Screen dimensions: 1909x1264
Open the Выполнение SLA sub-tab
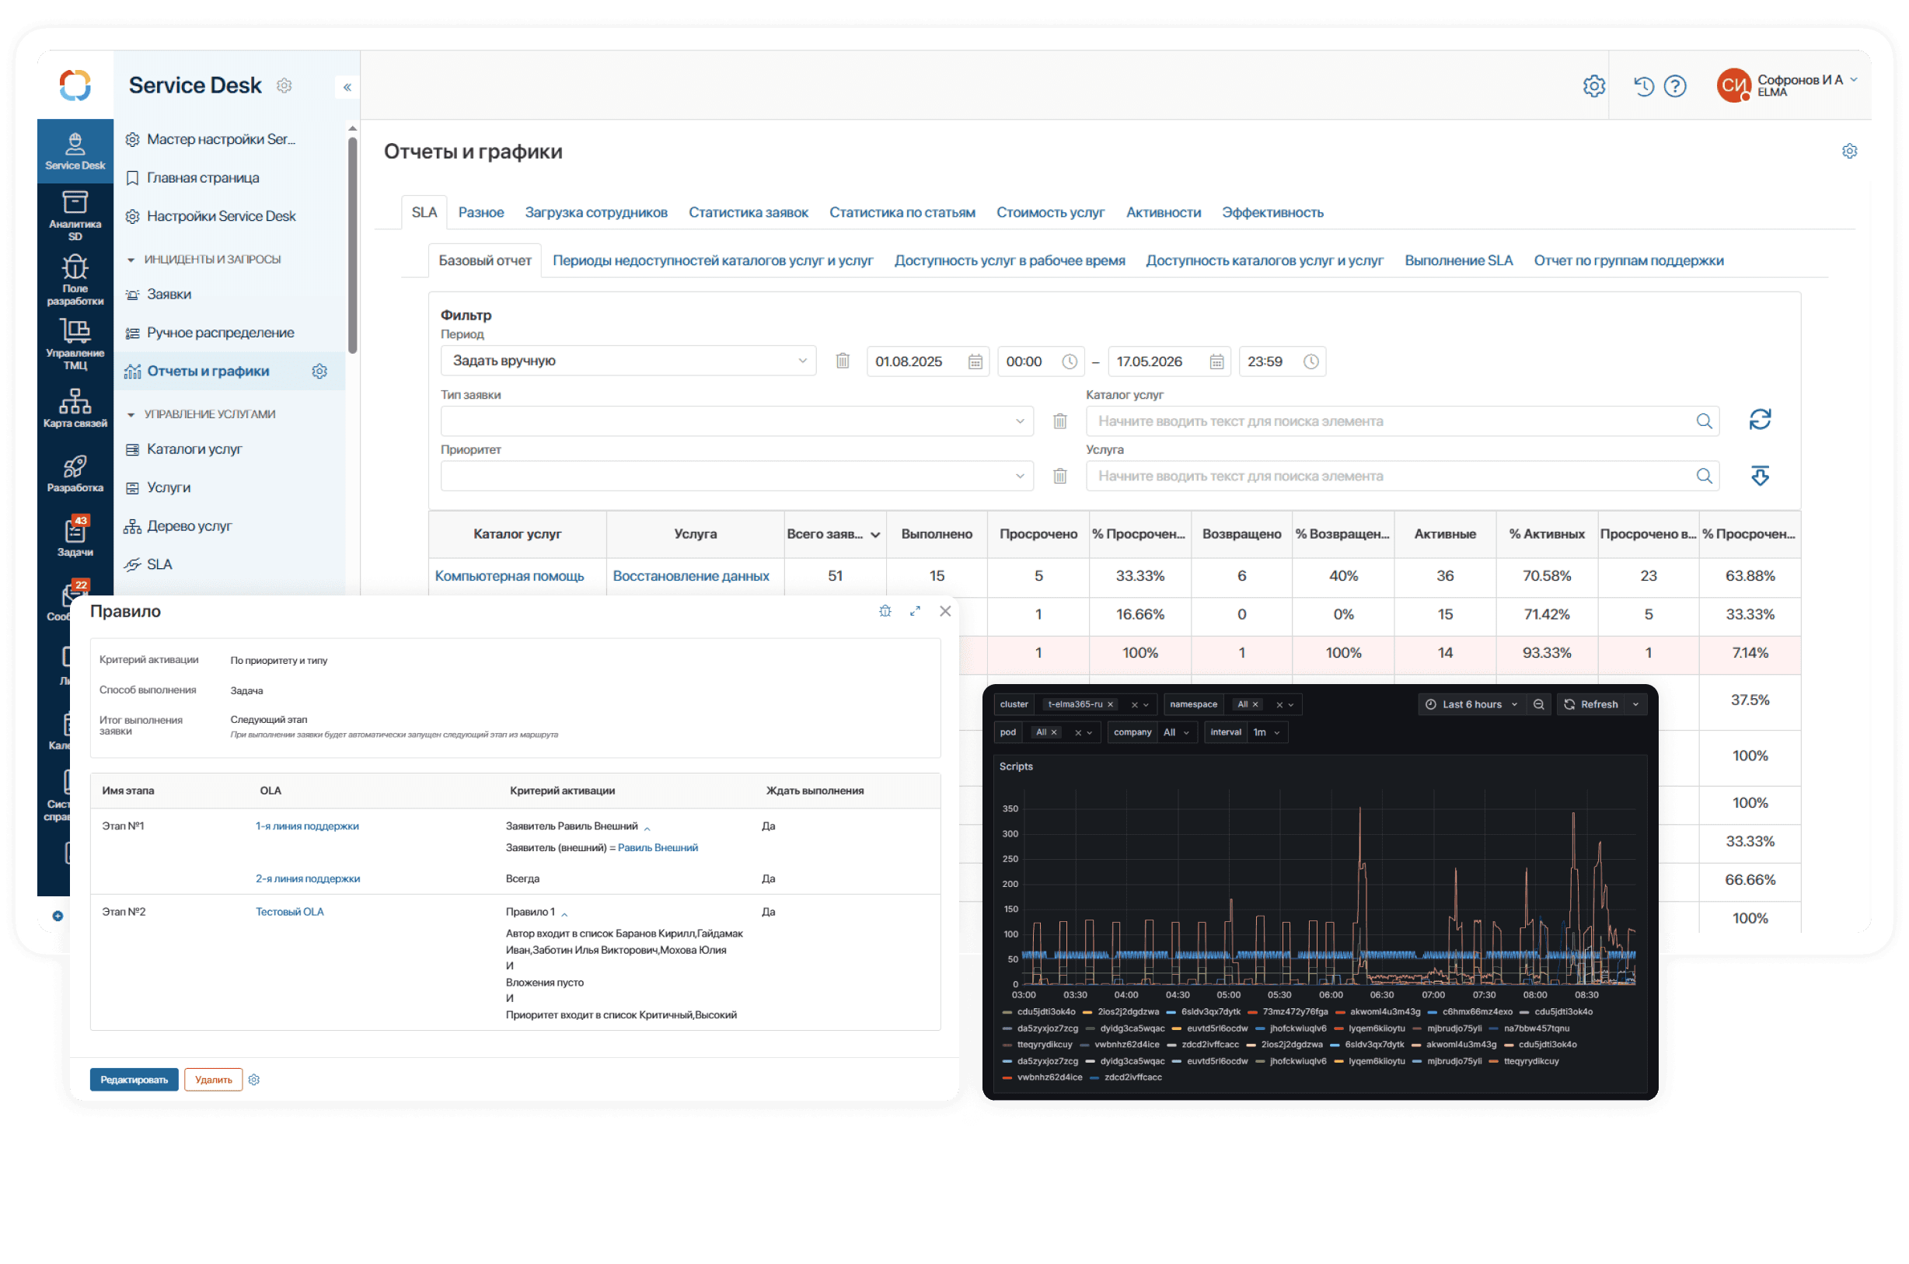[1457, 260]
